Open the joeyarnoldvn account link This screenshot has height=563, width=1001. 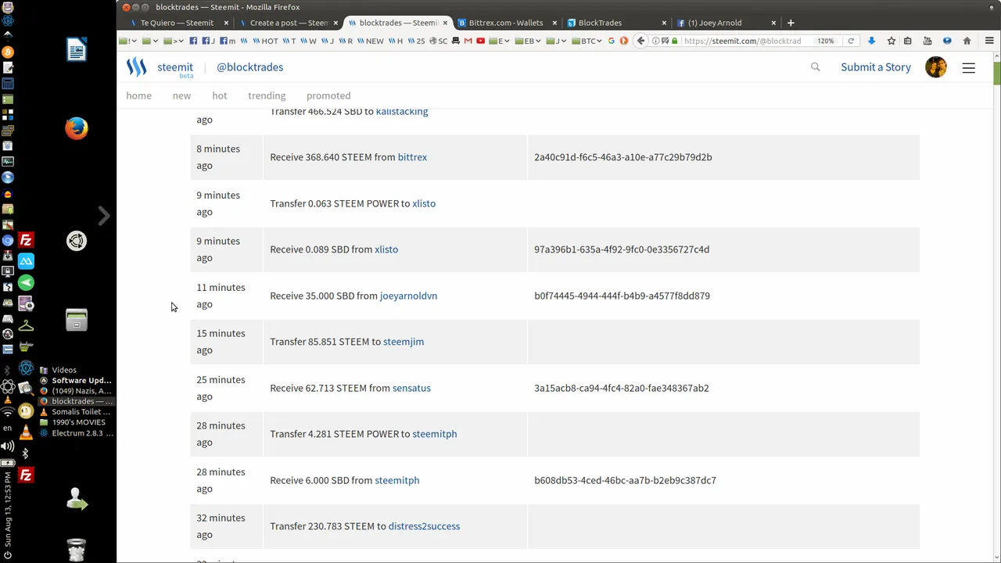tap(408, 296)
